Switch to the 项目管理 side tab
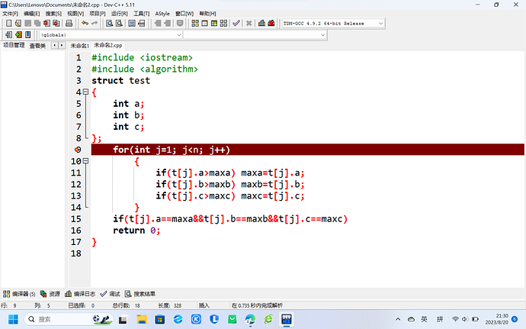526x329 pixels. [14, 45]
